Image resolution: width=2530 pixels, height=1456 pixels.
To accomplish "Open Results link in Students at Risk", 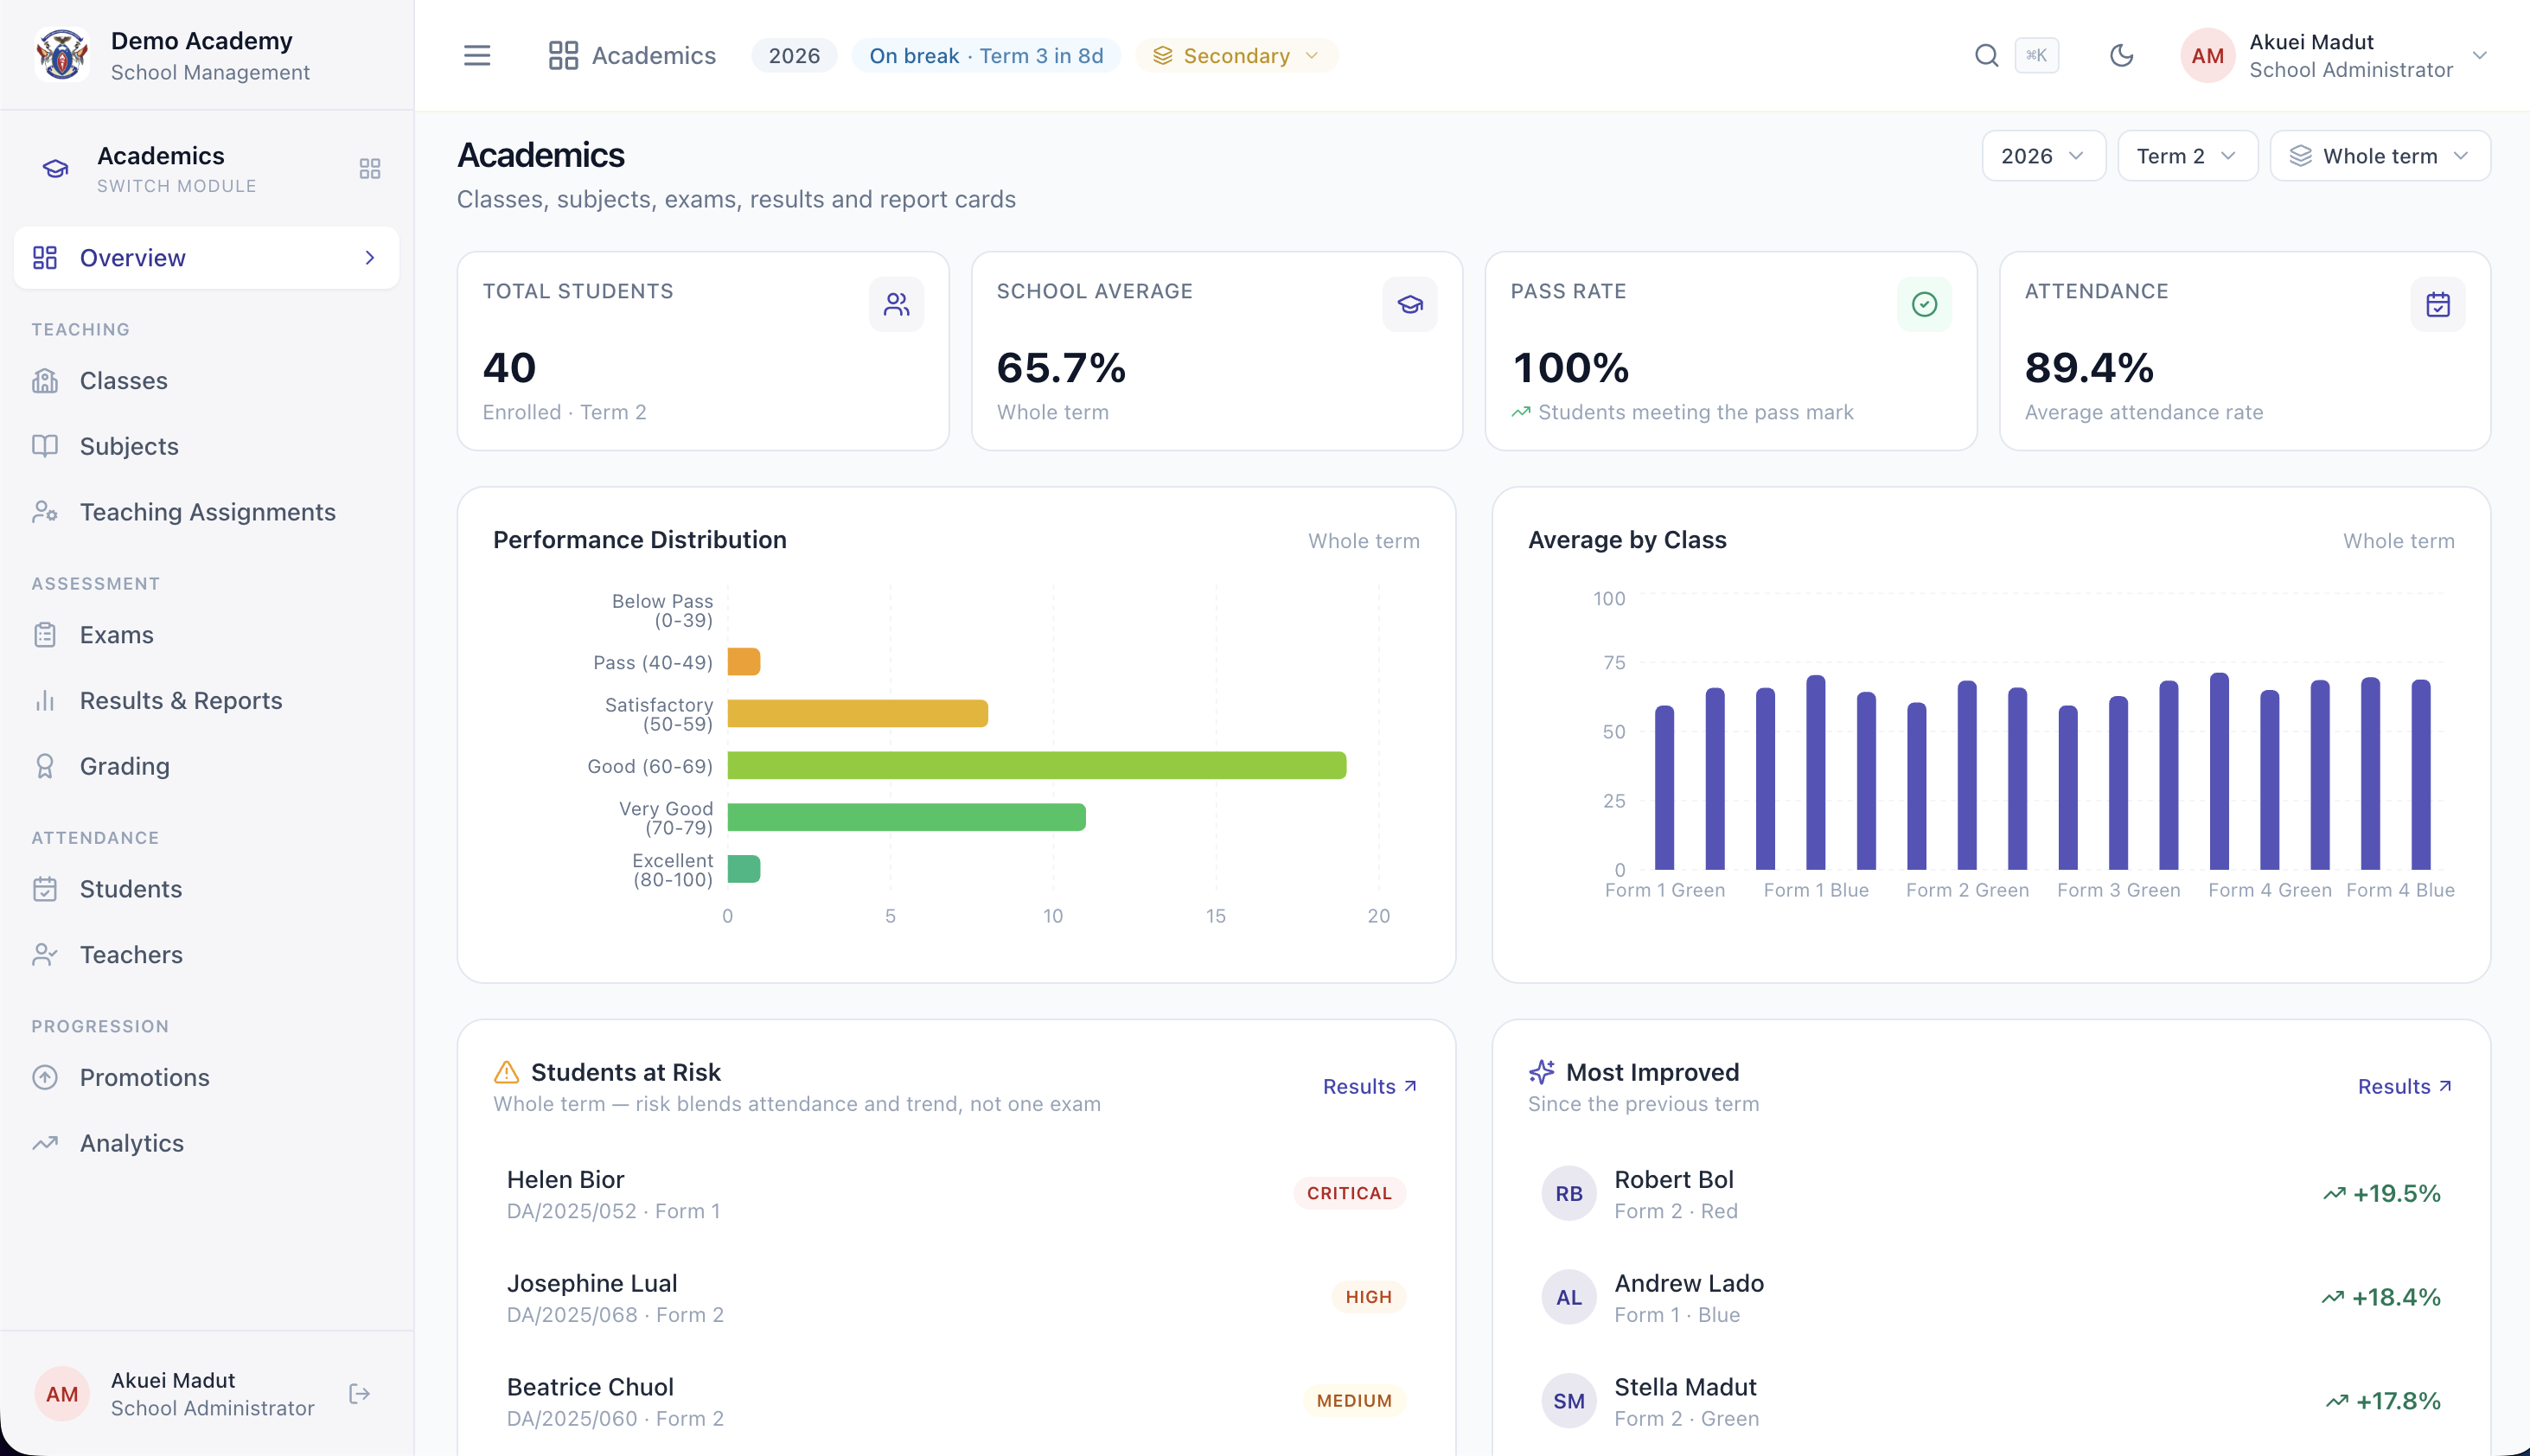I will click(1369, 1086).
